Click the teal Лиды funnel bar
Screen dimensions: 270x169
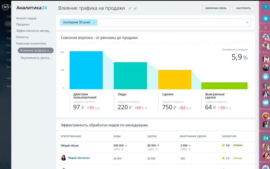click(130, 76)
